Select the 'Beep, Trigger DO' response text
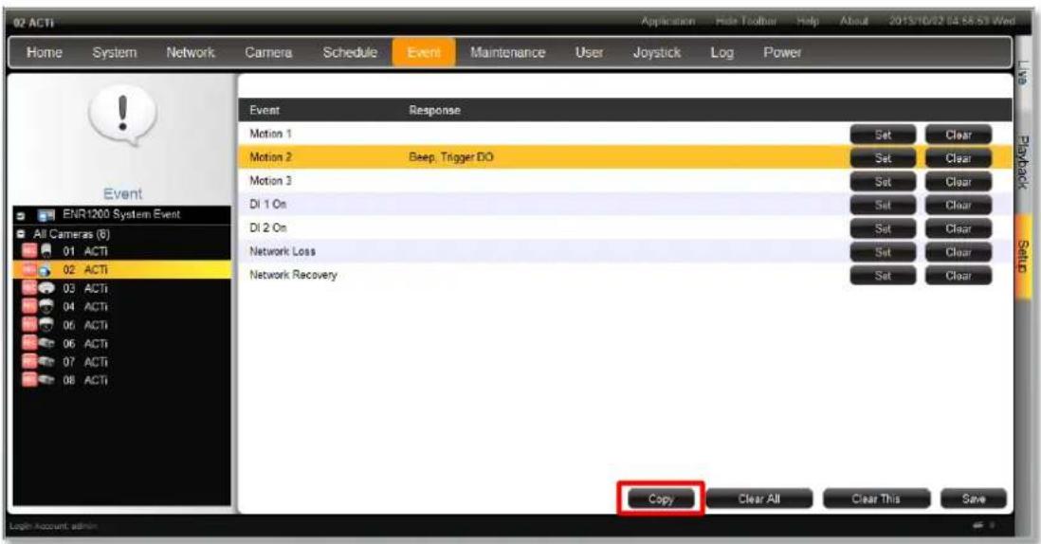 450,157
